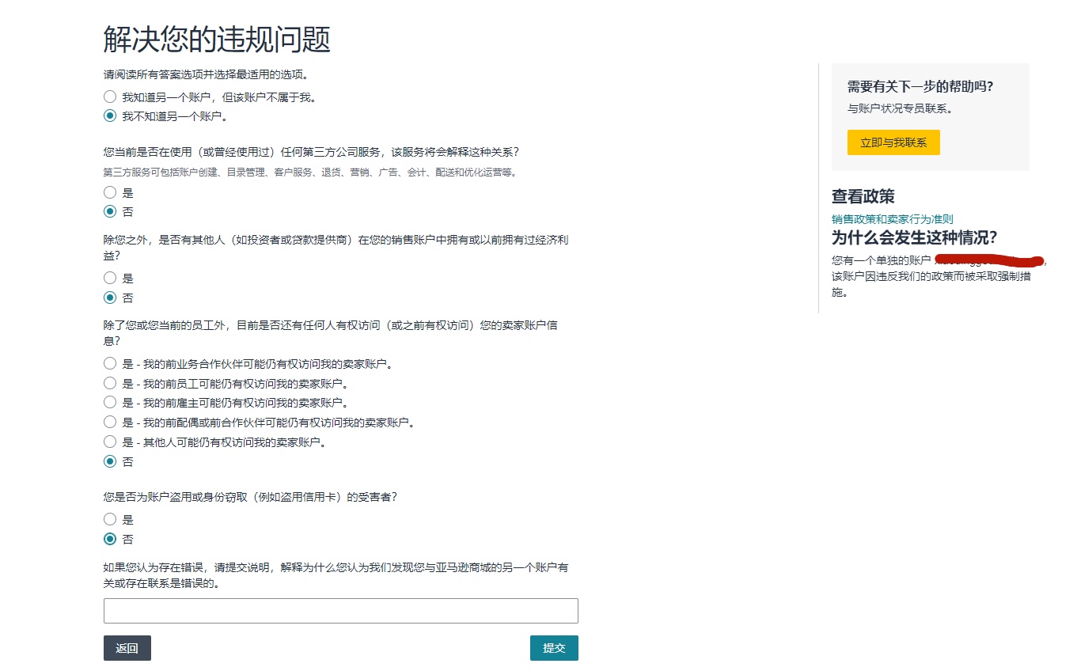Image resolution: width=1077 pixels, height=671 pixels.
Task: Choose '是' for the third-party company service question
Action: click(x=110, y=192)
